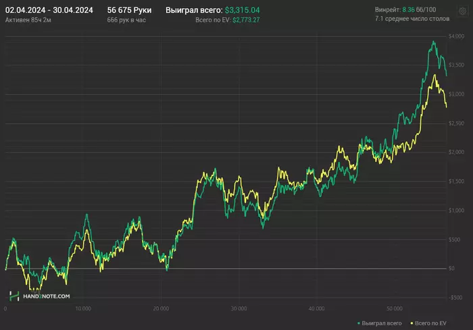The image size is (473, 330).
Task: Click the green 'Выиграл всего' legend dot
Action: coord(359,323)
